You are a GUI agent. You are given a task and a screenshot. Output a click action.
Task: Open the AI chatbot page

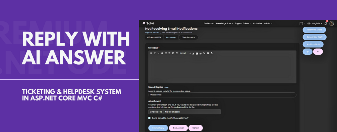(x=257, y=23)
